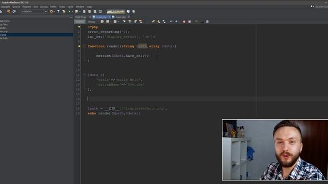
Task: Close the main.php editor tab
Action: 129,17
